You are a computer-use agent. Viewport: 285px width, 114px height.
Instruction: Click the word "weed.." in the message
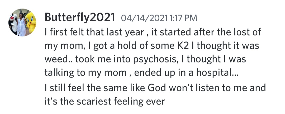pos(58,60)
